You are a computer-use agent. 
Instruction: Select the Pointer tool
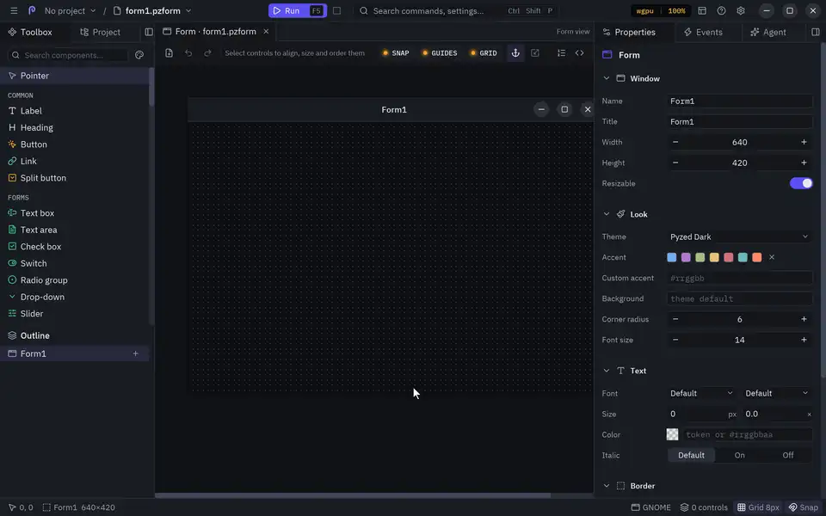click(75, 76)
